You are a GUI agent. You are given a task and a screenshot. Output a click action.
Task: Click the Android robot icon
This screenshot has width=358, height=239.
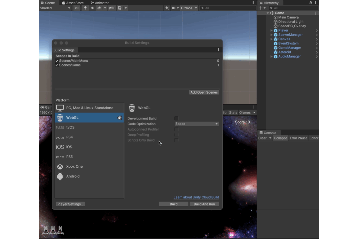(x=60, y=176)
